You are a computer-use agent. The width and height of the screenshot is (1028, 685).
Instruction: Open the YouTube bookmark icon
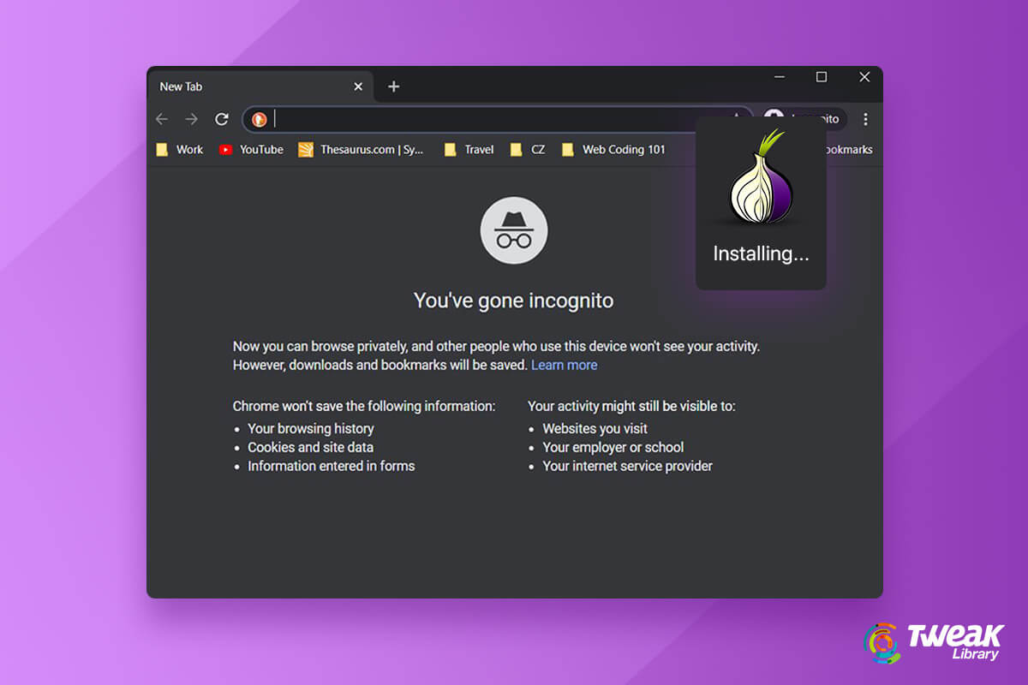pyautogui.click(x=225, y=149)
